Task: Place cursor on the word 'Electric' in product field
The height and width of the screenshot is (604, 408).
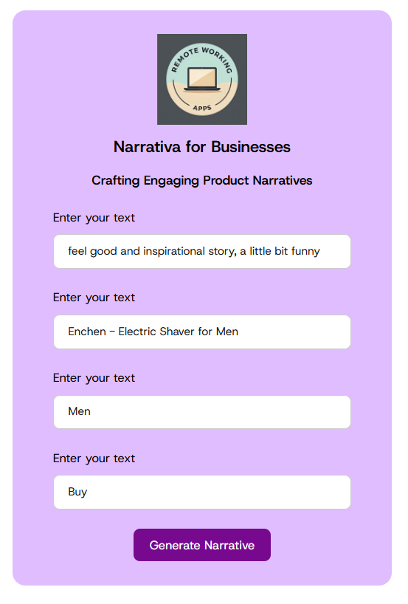Action: coord(137,332)
